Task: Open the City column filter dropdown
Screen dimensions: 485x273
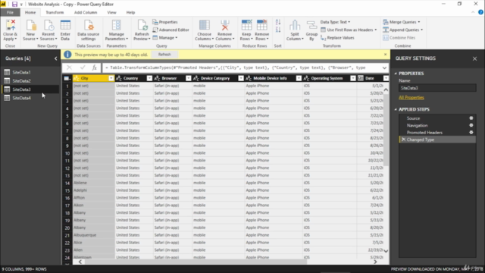Action: pos(111,78)
